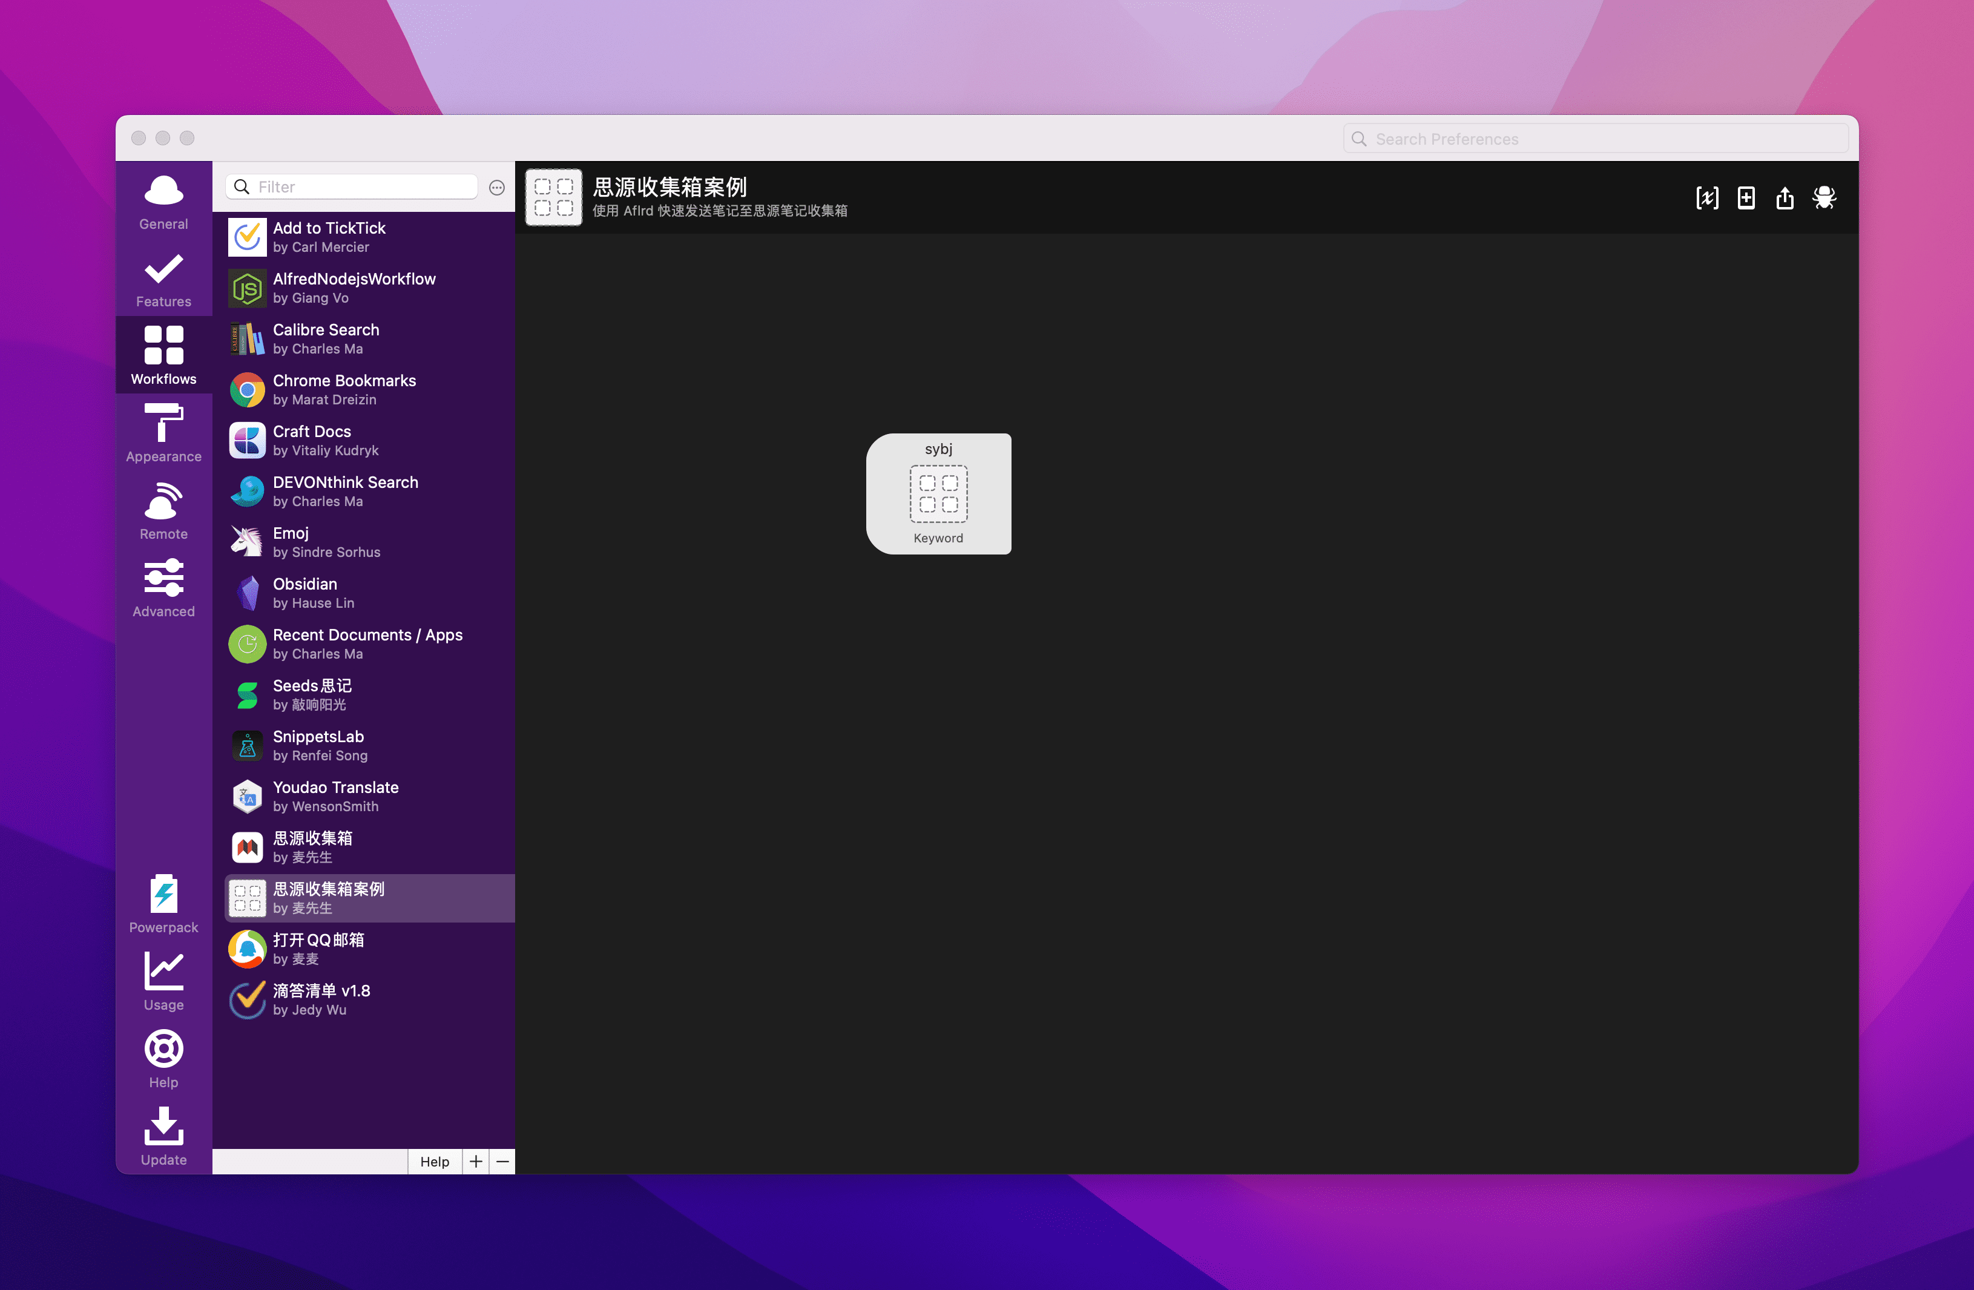Select the Seeds思记 workflow
The width and height of the screenshot is (1974, 1290).
[x=370, y=694]
